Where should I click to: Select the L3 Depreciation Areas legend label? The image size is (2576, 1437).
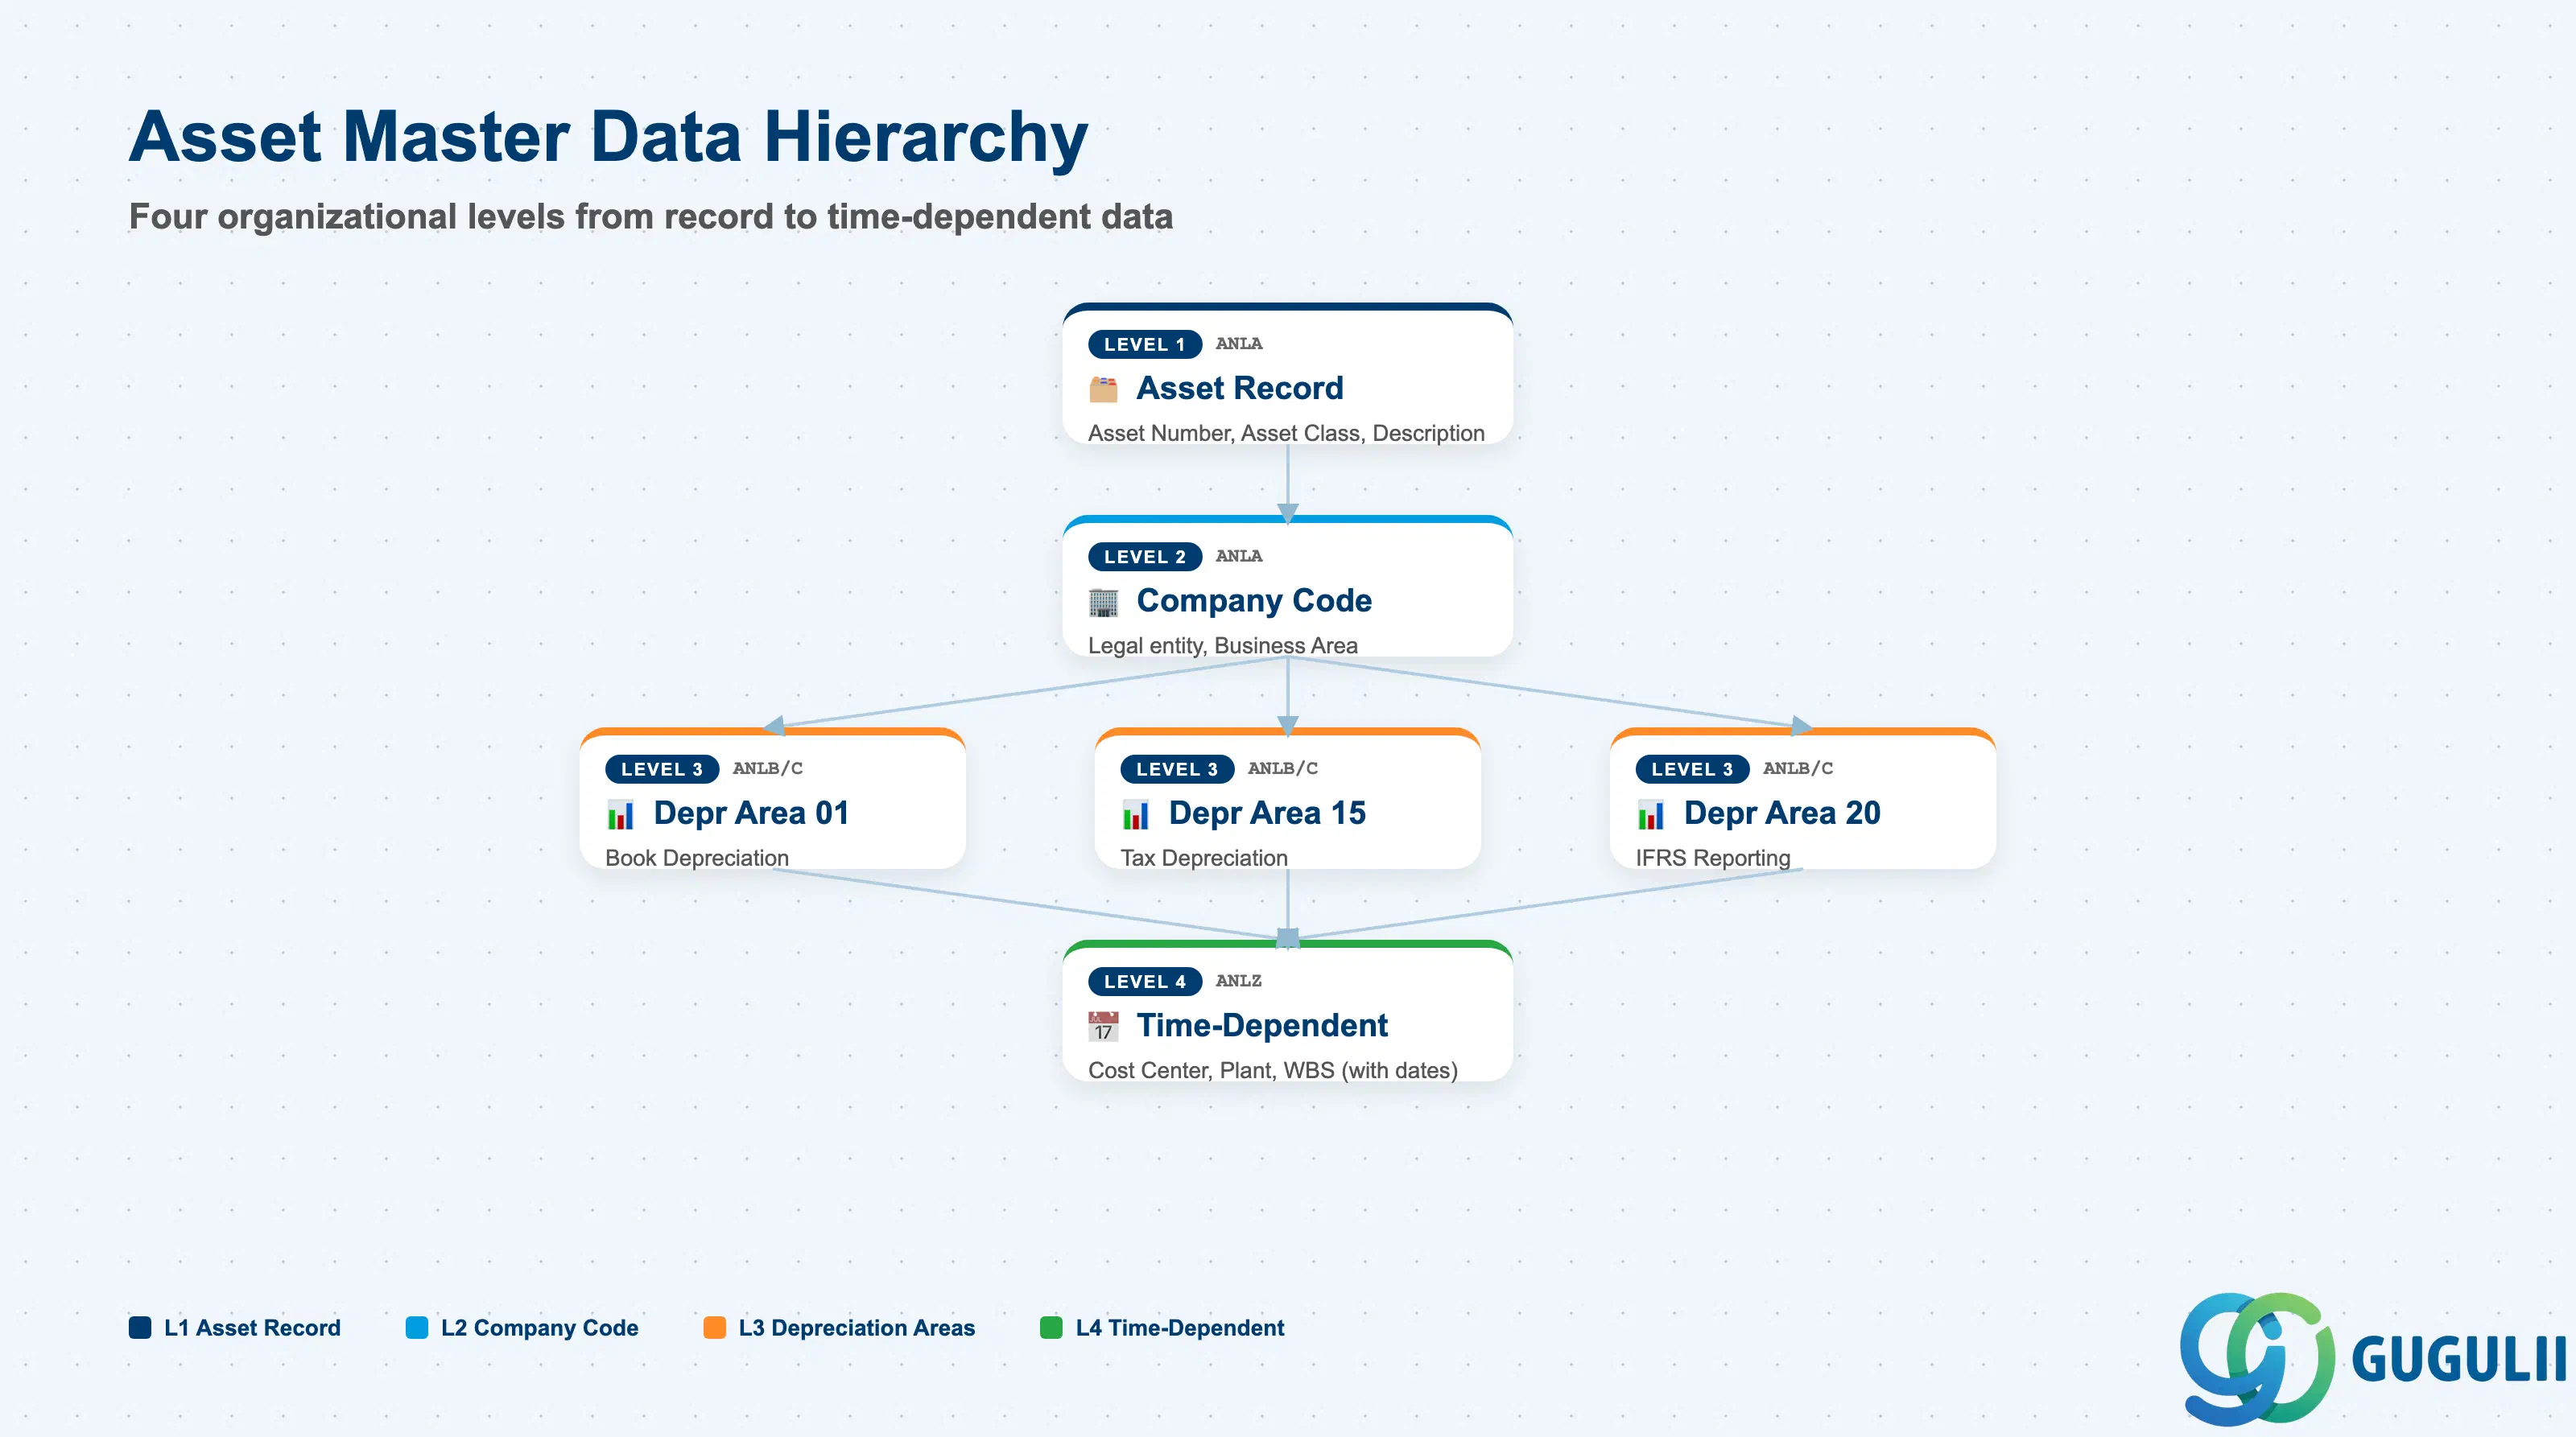click(856, 1327)
